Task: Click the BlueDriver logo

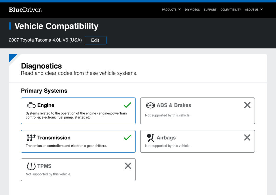Action: click(x=25, y=10)
